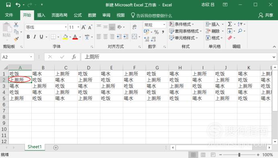Switch to the 插入 tab
This screenshot has width=278, height=158.
click(x=41, y=15)
